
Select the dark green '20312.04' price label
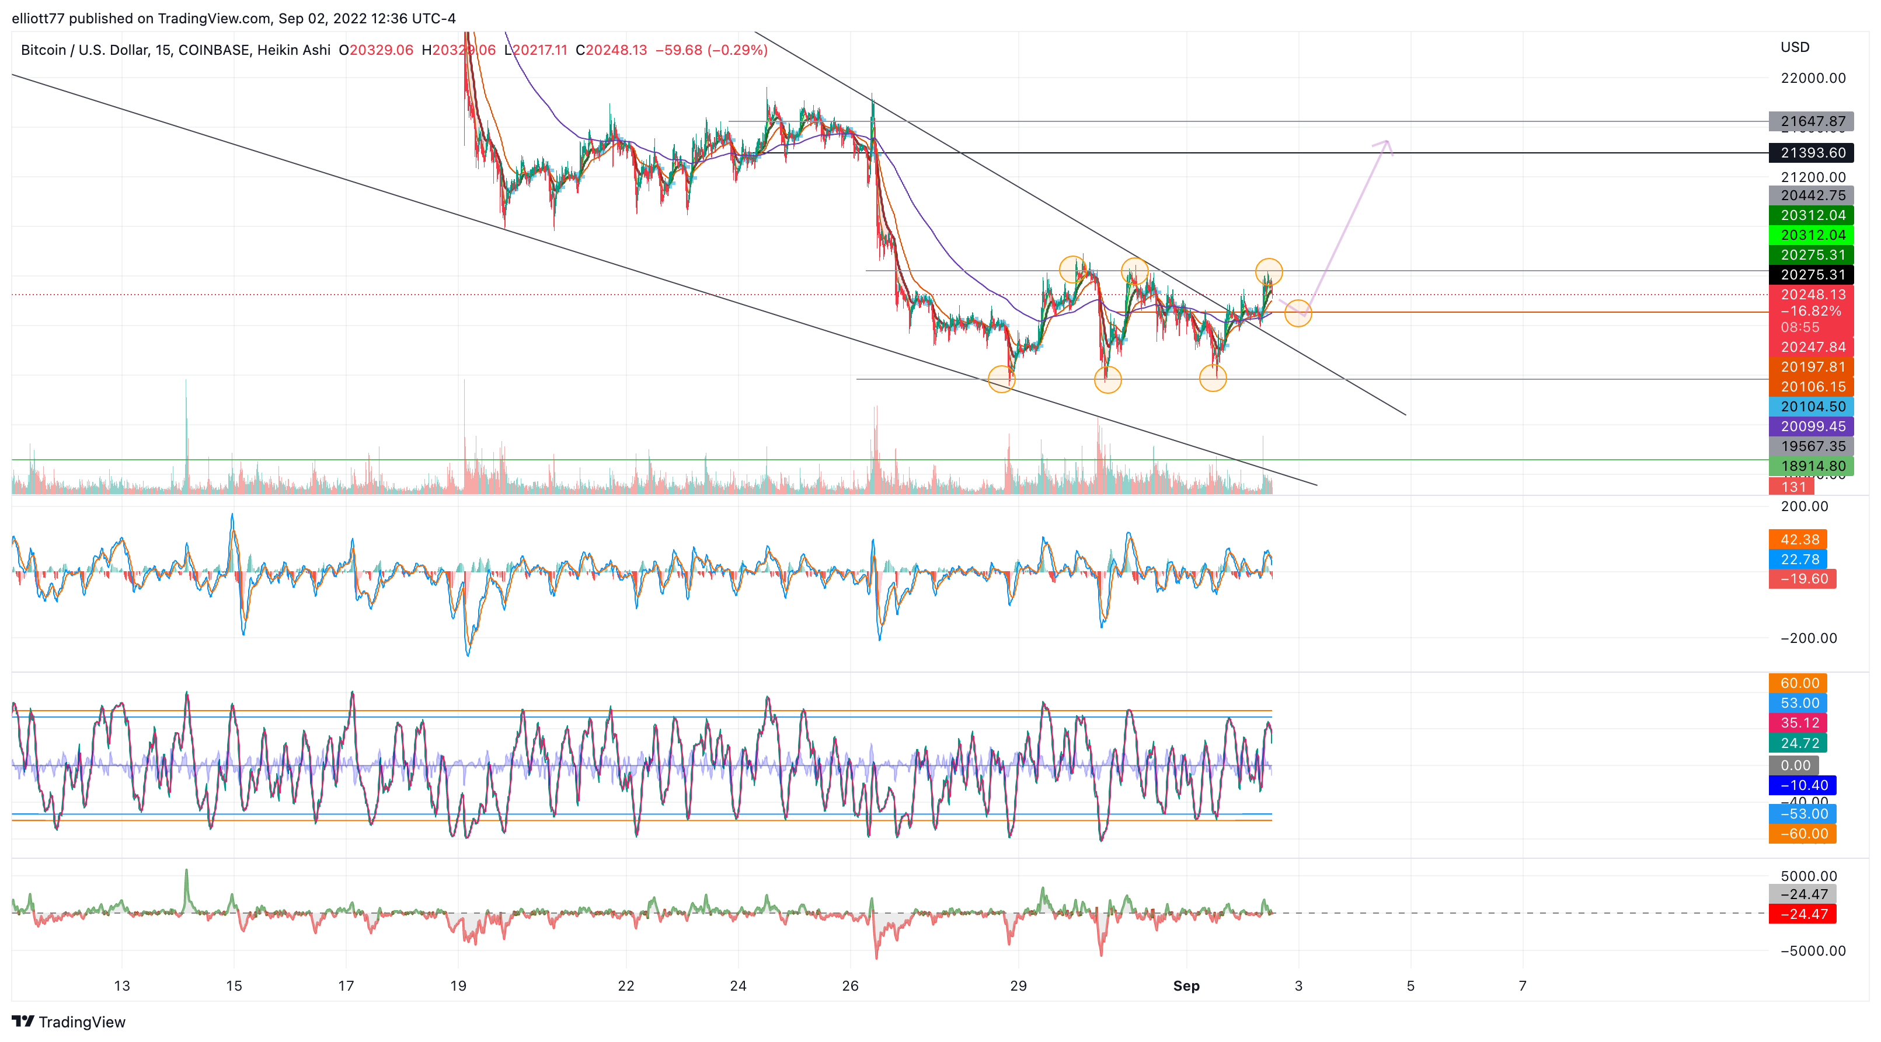[x=1811, y=215]
